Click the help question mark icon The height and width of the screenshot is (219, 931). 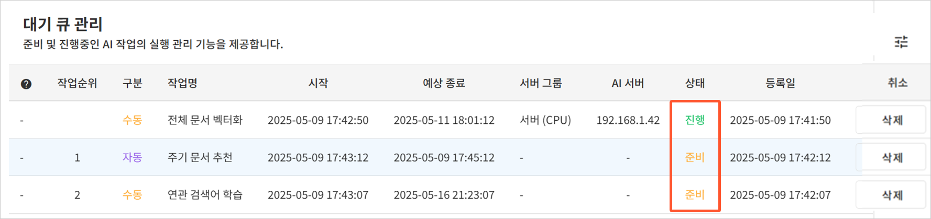point(26,84)
